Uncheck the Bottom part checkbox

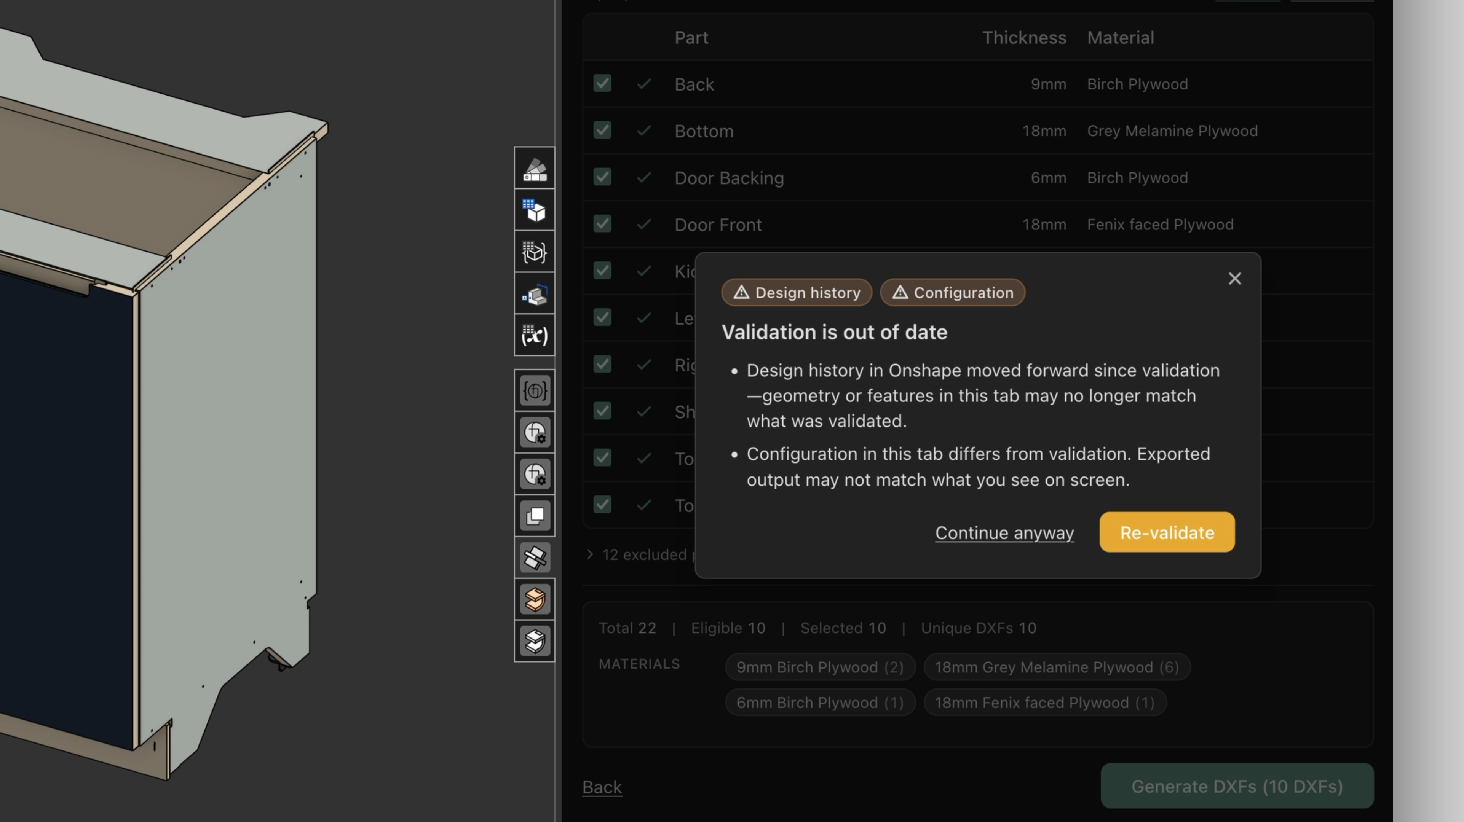coord(602,130)
